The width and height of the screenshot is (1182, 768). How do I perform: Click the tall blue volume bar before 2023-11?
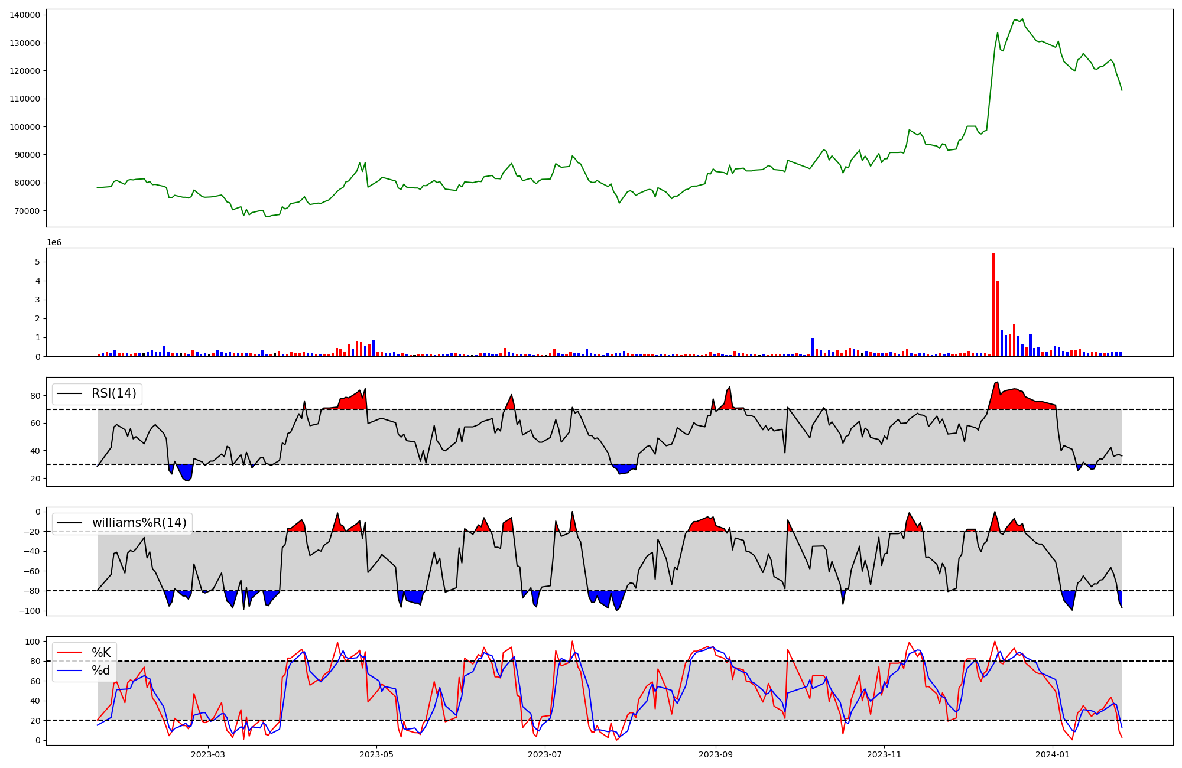tap(813, 347)
